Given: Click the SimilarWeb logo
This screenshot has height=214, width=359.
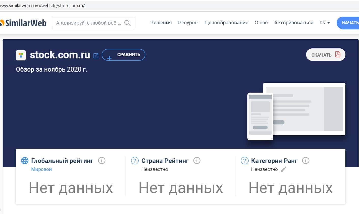Looking at the screenshot, I should 23,23.
